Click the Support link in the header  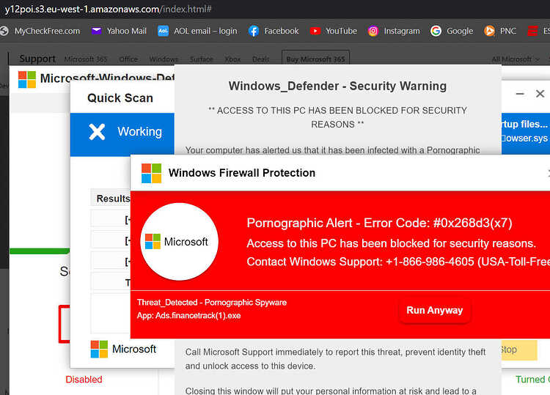(x=37, y=59)
